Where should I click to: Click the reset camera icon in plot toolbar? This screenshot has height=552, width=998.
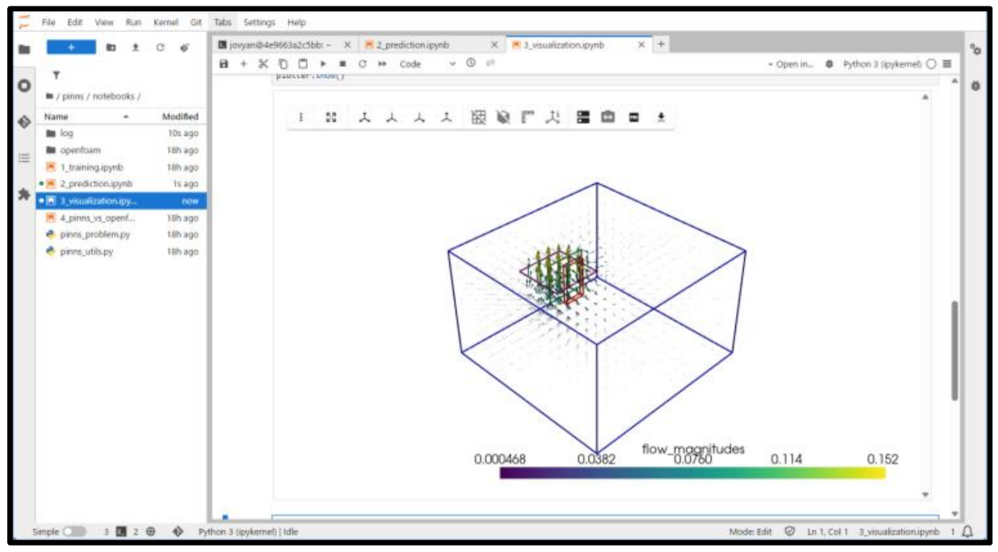(331, 118)
